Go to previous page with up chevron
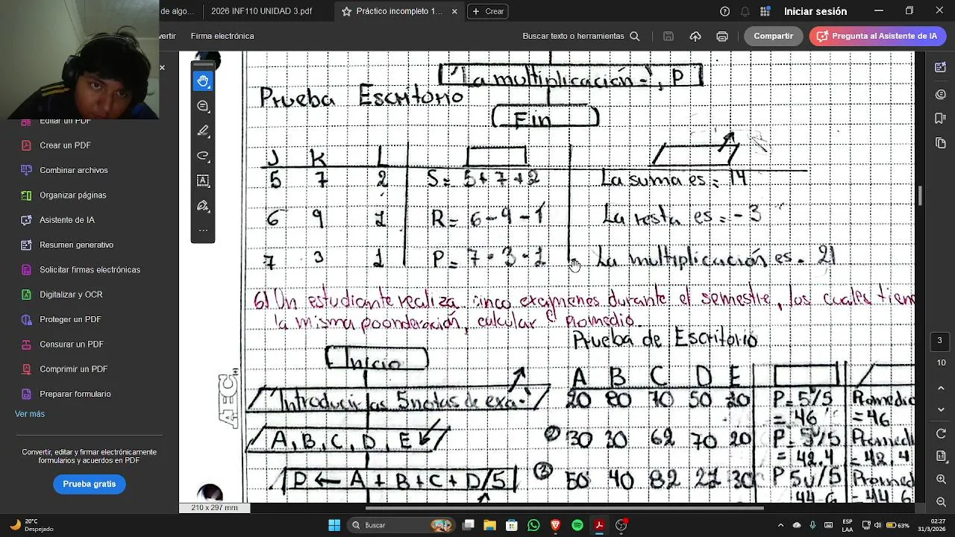Image resolution: width=955 pixels, height=537 pixels. coord(941,389)
